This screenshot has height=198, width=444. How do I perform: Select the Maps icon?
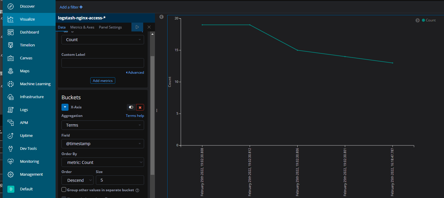pos(11,71)
